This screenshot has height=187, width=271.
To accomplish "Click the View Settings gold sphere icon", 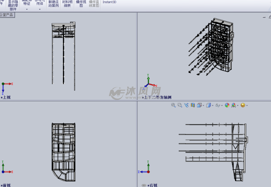I will [243, 105].
